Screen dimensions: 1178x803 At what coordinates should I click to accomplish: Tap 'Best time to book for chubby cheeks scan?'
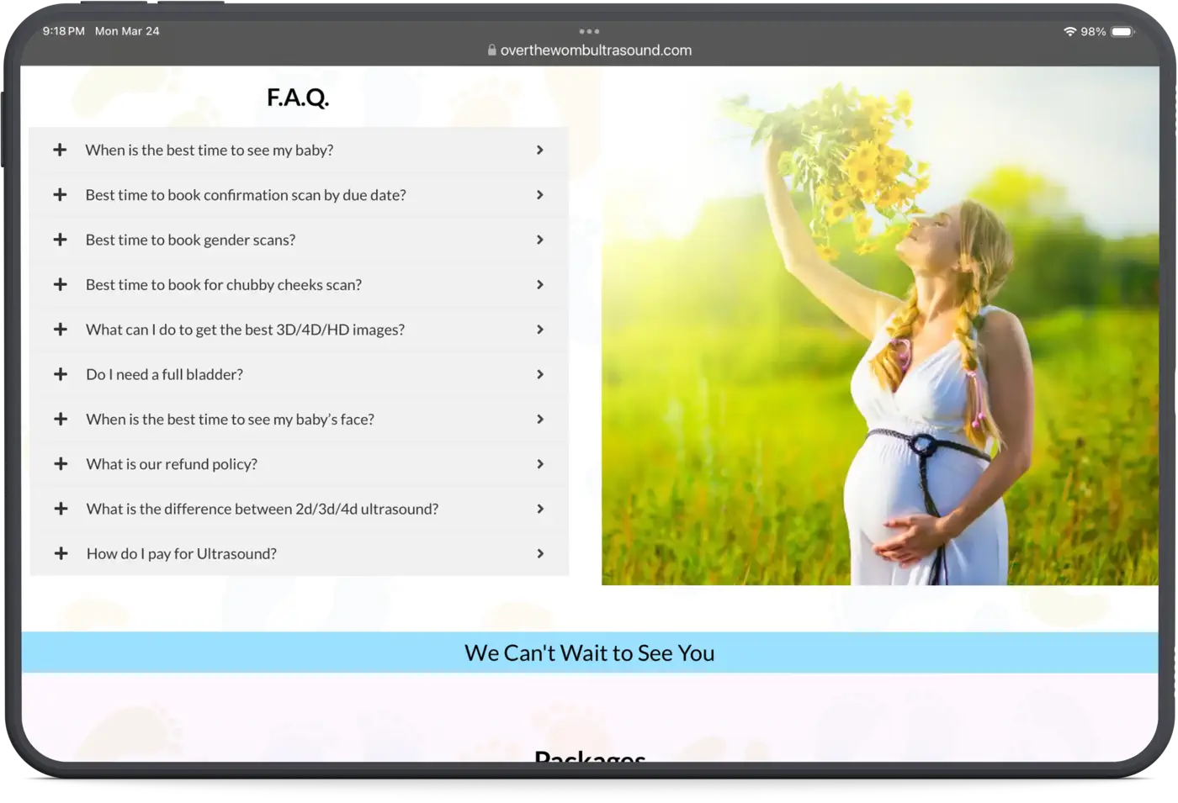click(x=224, y=285)
